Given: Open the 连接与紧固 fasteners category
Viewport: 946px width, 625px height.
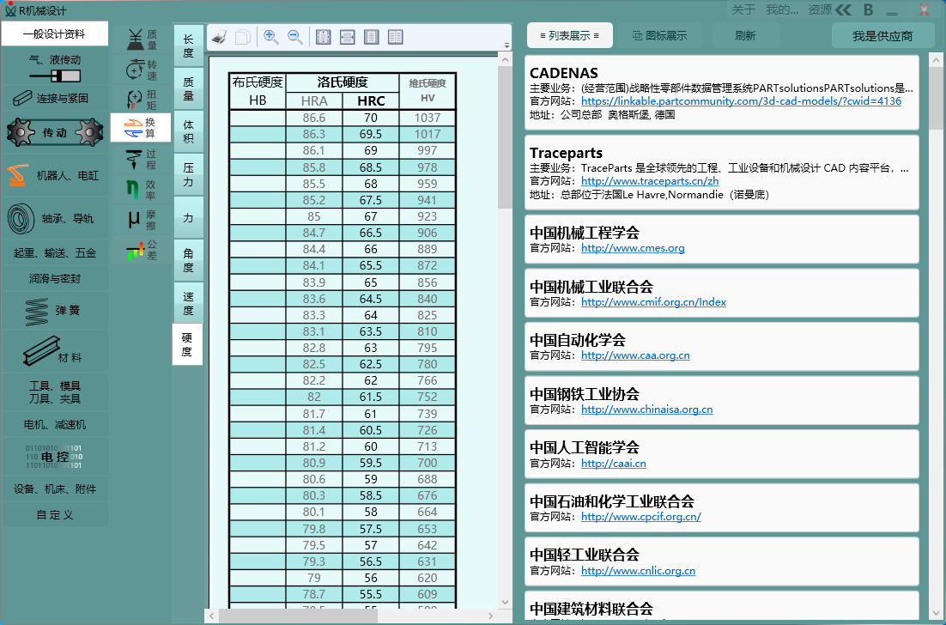Looking at the screenshot, I should coord(55,98).
